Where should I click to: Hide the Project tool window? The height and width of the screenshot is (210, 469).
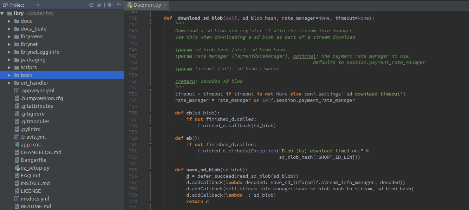[119, 5]
